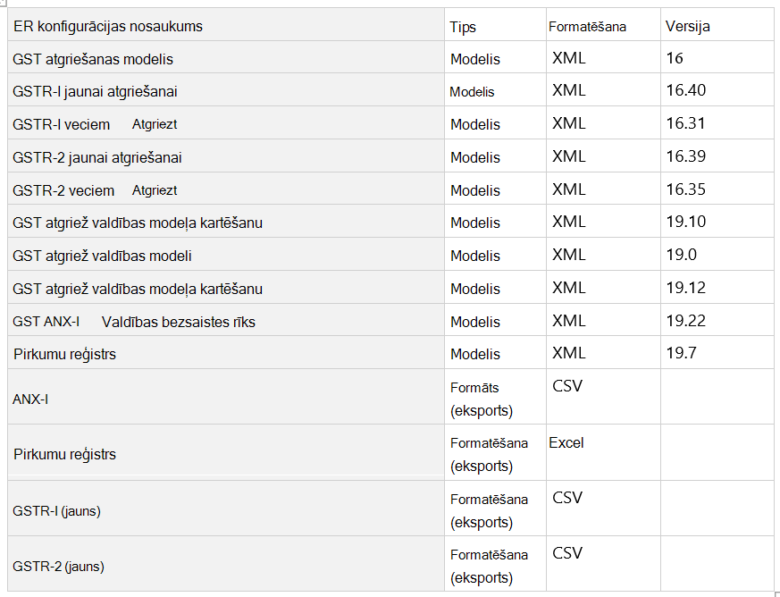Select the 'GSTR-2 jaunai atgriešanai' cell
Image resolution: width=780 pixels, height=597 pixels.
pos(97,157)
